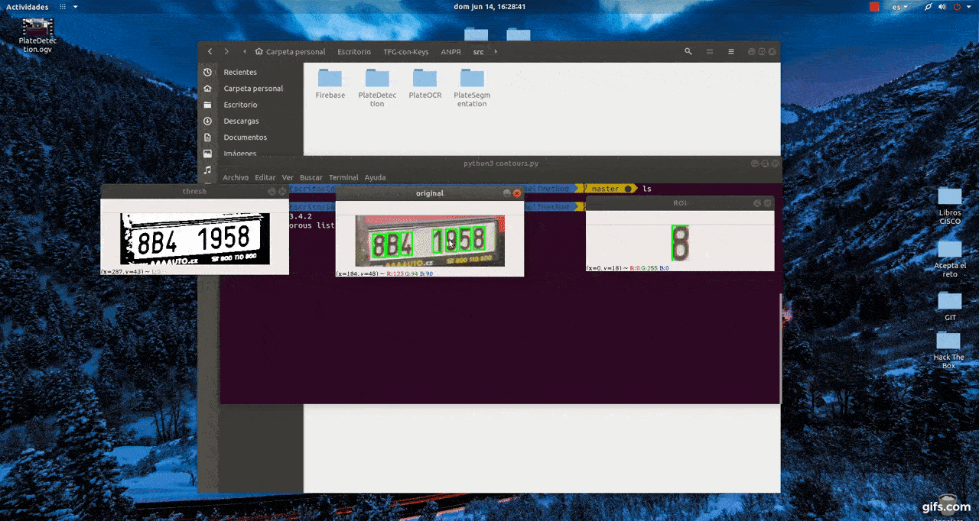Image resolution: width=979 pixels, height=521 pixels.
Task: Open the file manager hamburger menu
Action: 731,51
